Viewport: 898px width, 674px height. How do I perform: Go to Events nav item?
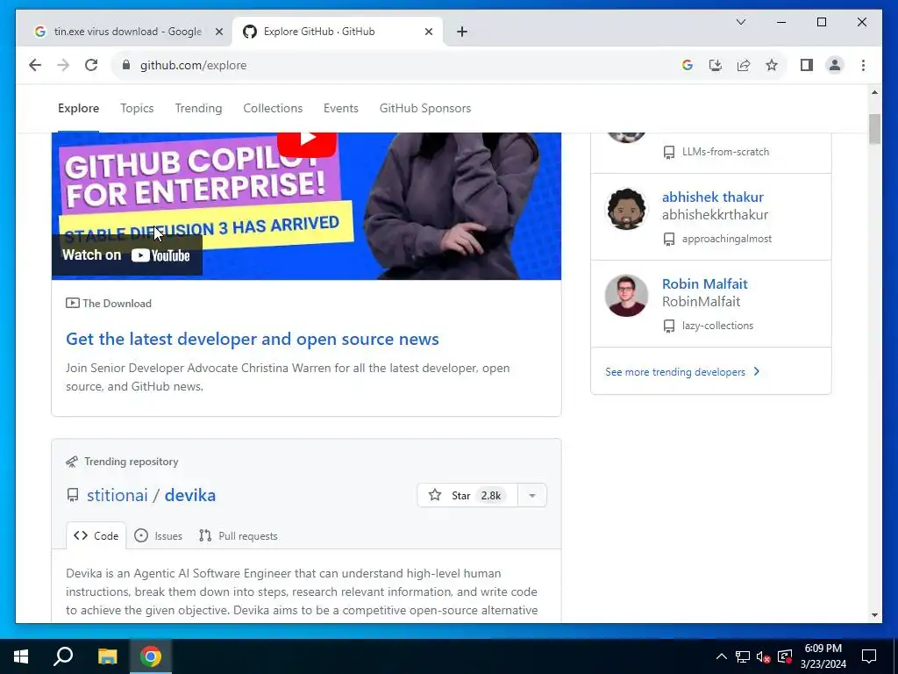[x=341, y=108]
